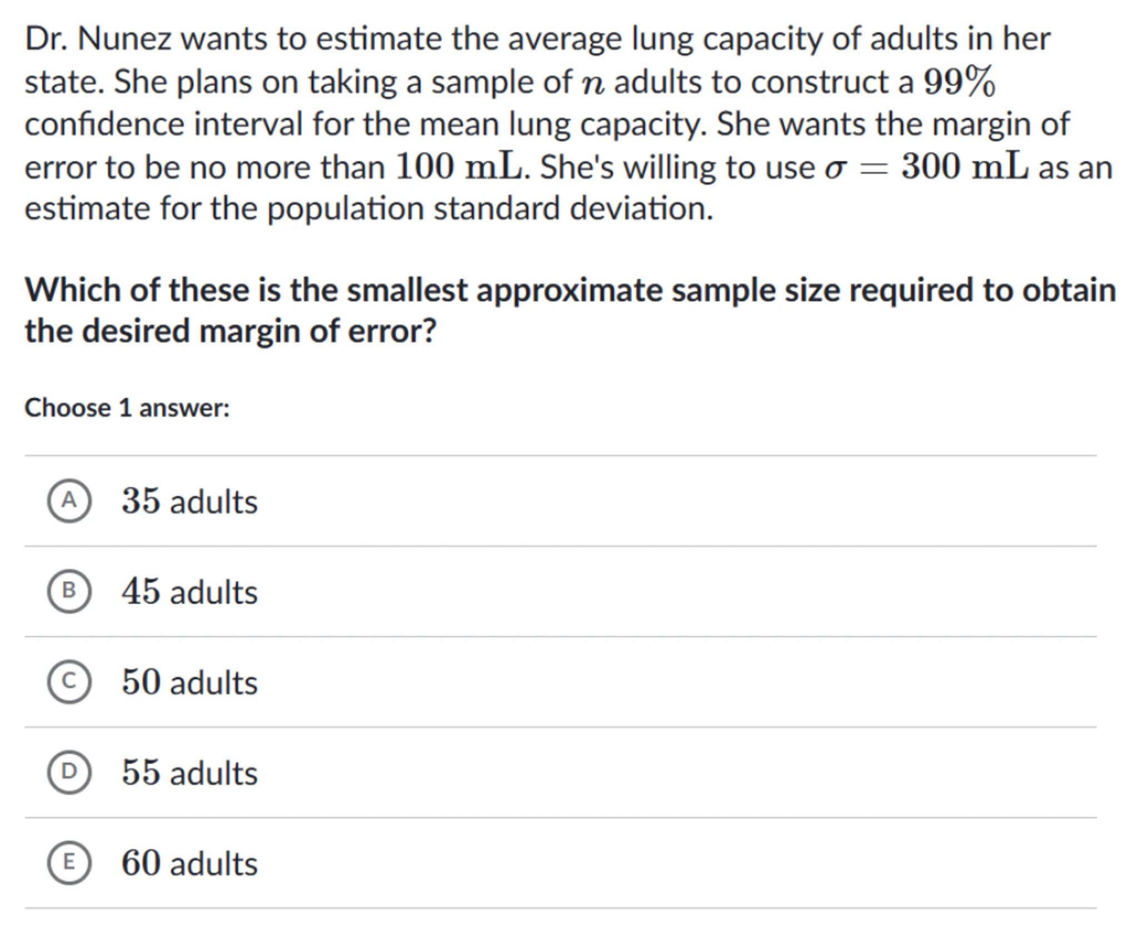Click the "45 adults" answer text
This screenshot has width=1138, height=926.
[x=189, y=592]
